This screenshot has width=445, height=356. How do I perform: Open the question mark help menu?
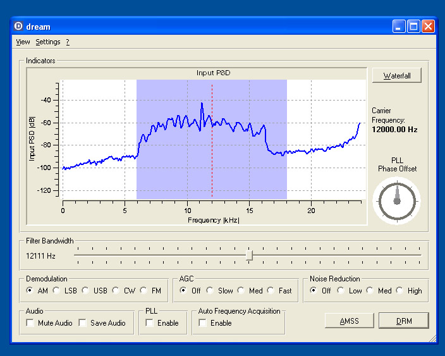coord(68,42)
